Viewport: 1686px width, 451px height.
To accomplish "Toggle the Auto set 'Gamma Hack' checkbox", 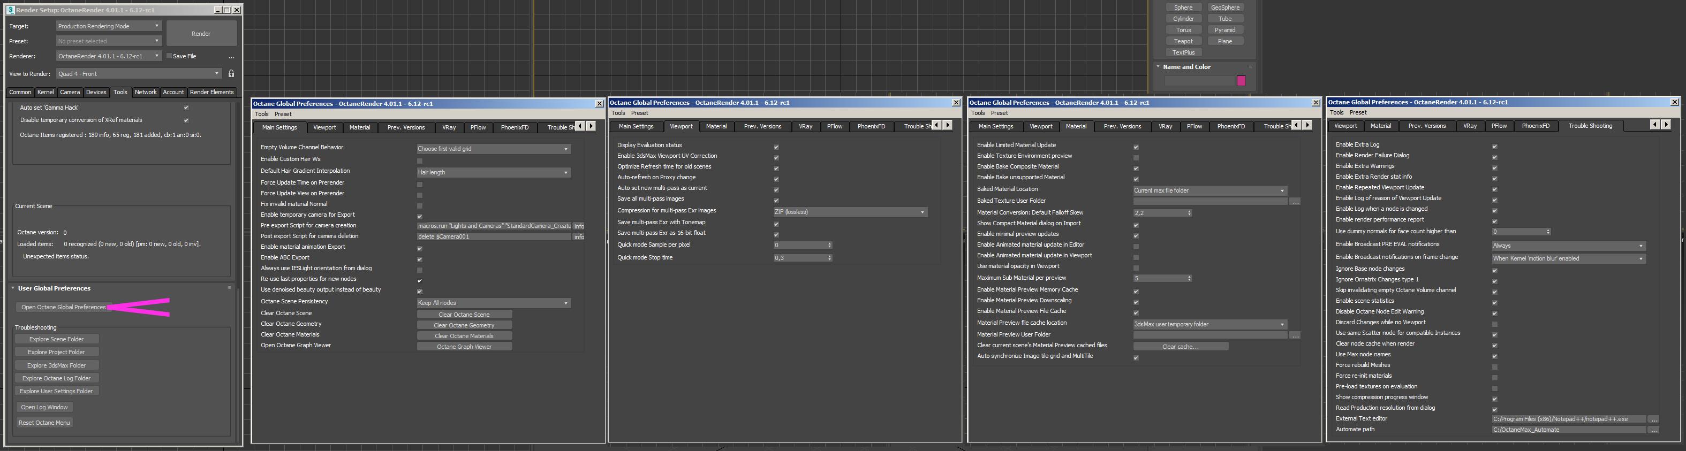I will click(x=186, y=108).
